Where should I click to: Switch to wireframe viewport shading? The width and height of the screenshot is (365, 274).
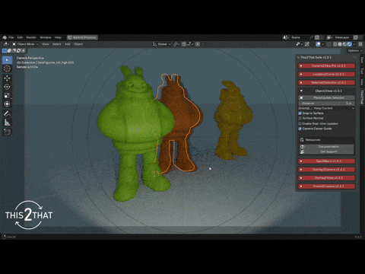click(335, 44)
